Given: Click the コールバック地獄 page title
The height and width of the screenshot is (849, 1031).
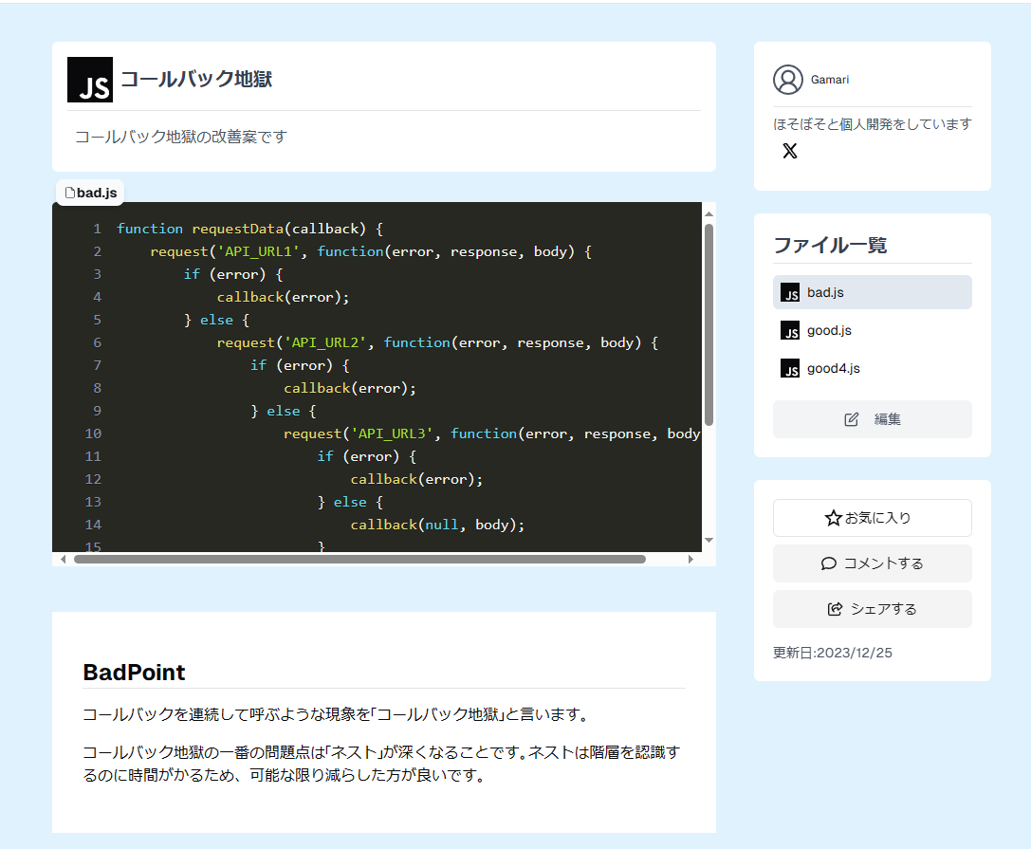Looking at the screenshot, I should pyautogui.click(x=196, y=80).
